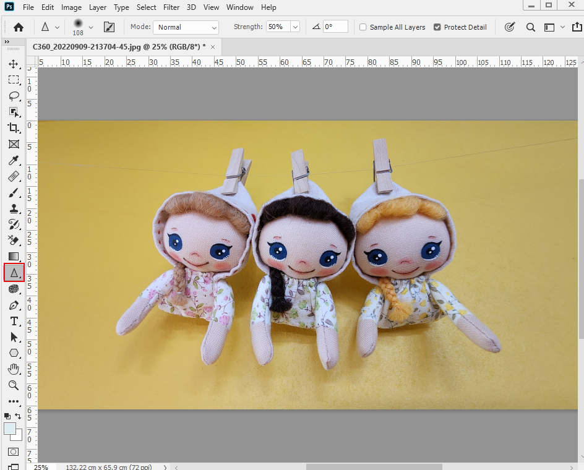Select the Rectangular Marquee tool

click(14, 80)
